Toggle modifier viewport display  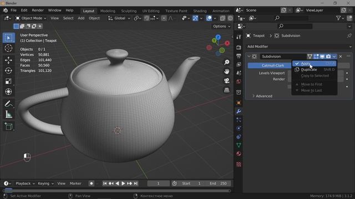(x=322, y=56)
